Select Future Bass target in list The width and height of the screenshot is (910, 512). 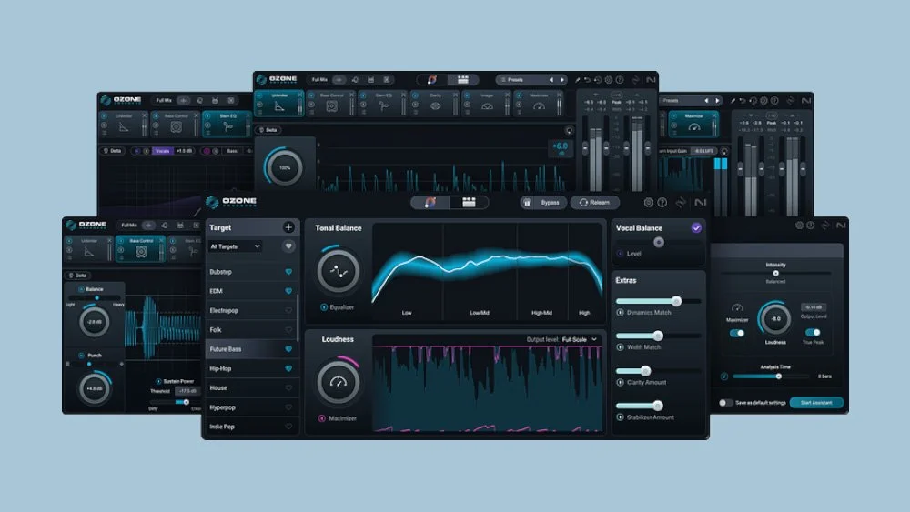point(252,349)
